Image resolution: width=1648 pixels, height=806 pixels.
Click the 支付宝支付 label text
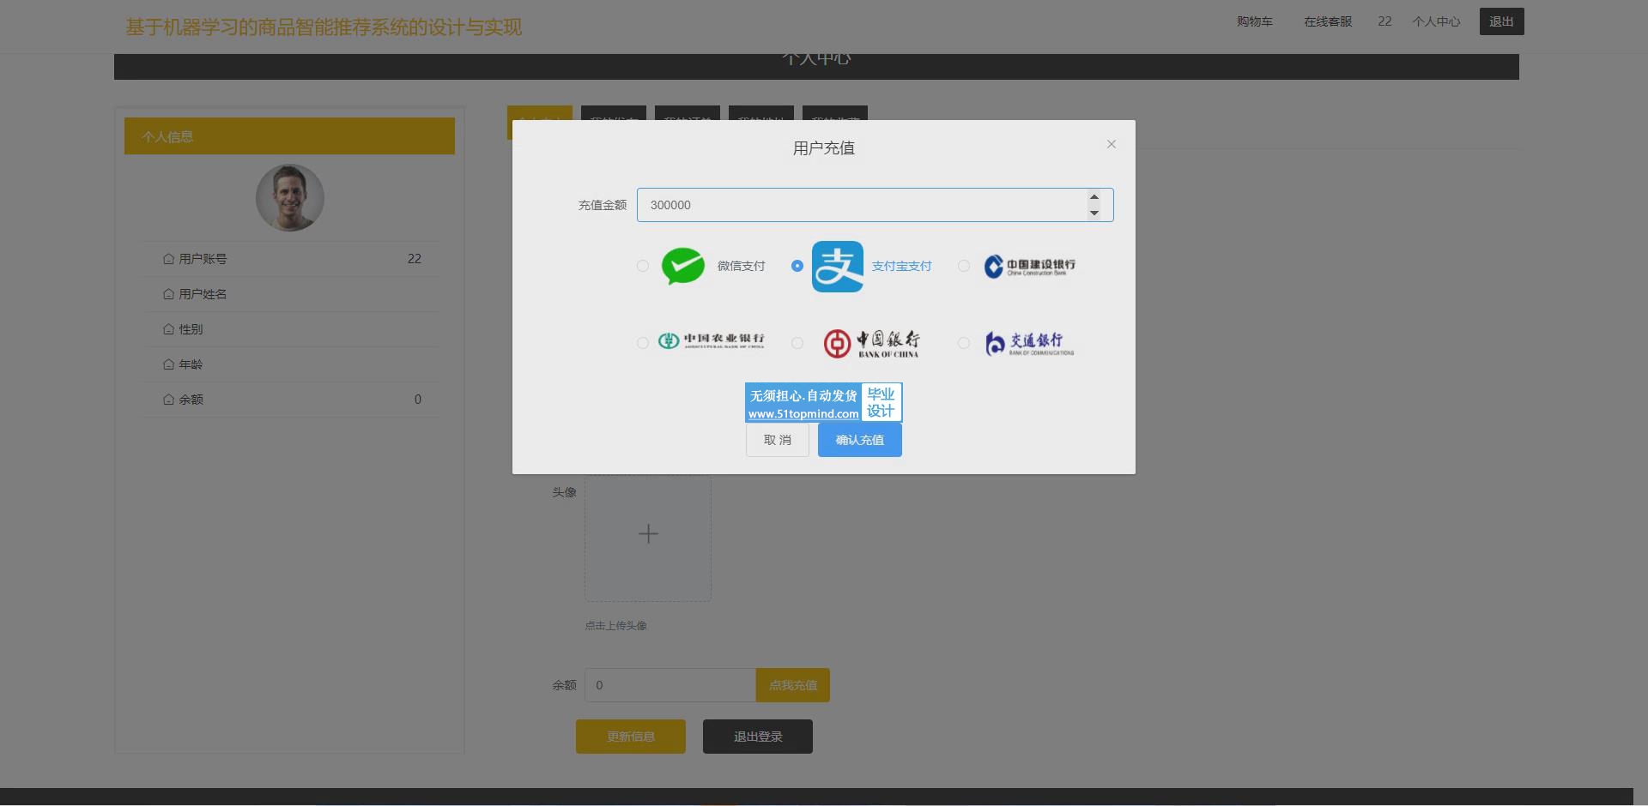(x=901, y=266)
